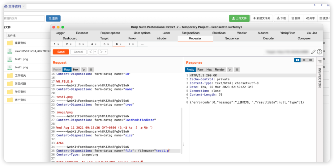Open the FastjsonScan tab

(x=191, y=33)
